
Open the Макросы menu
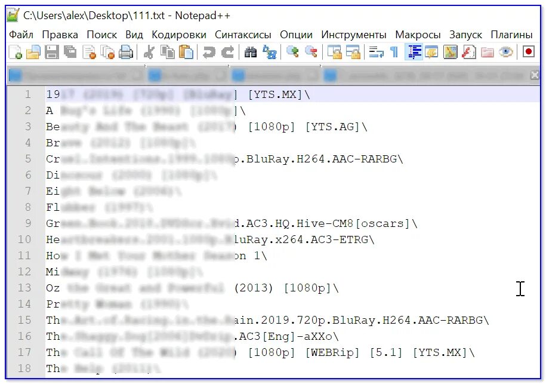coord(418,35)
